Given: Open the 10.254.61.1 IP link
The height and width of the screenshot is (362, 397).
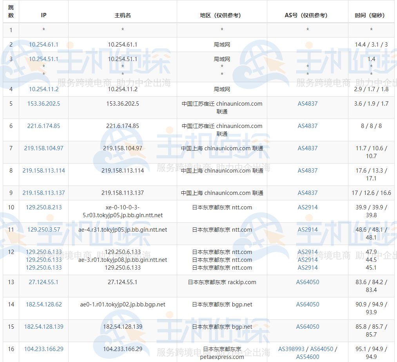Looking at the screenshot, I should click(44, 45).
